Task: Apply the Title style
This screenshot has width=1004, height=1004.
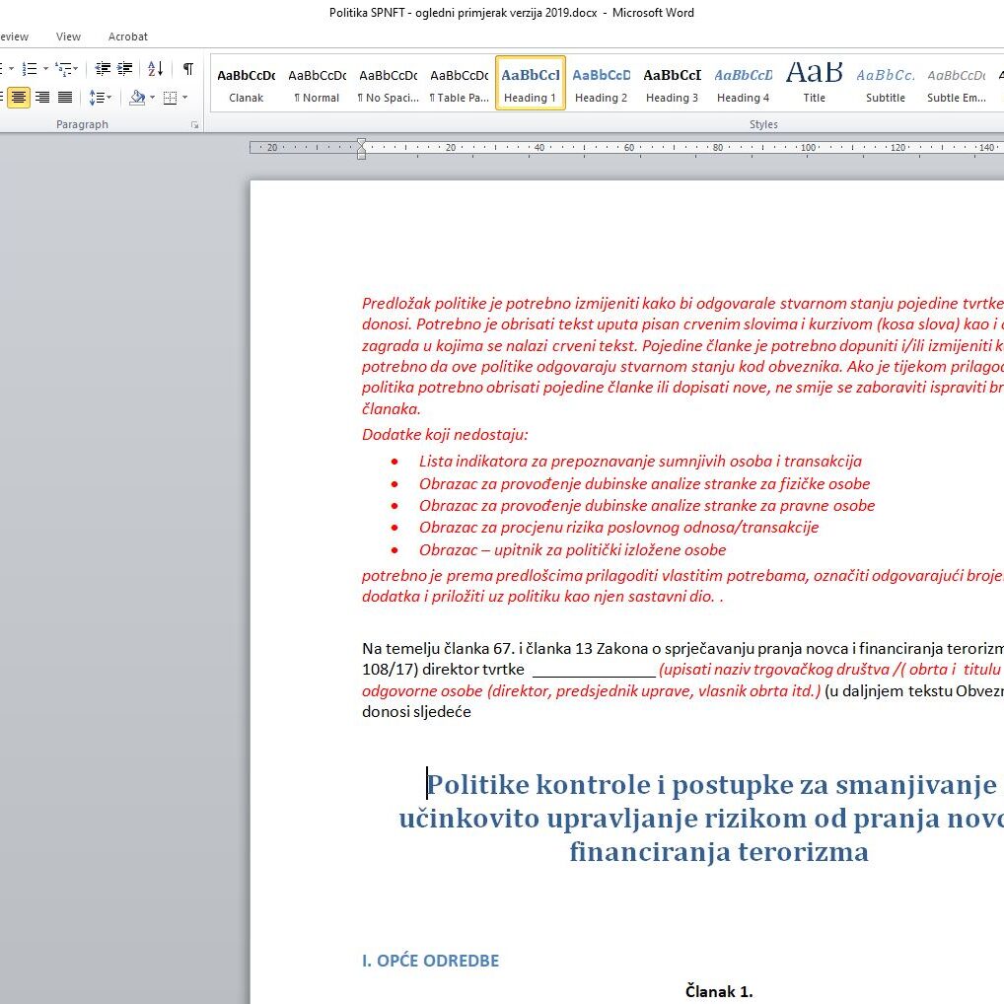Action: coord(814,84)
